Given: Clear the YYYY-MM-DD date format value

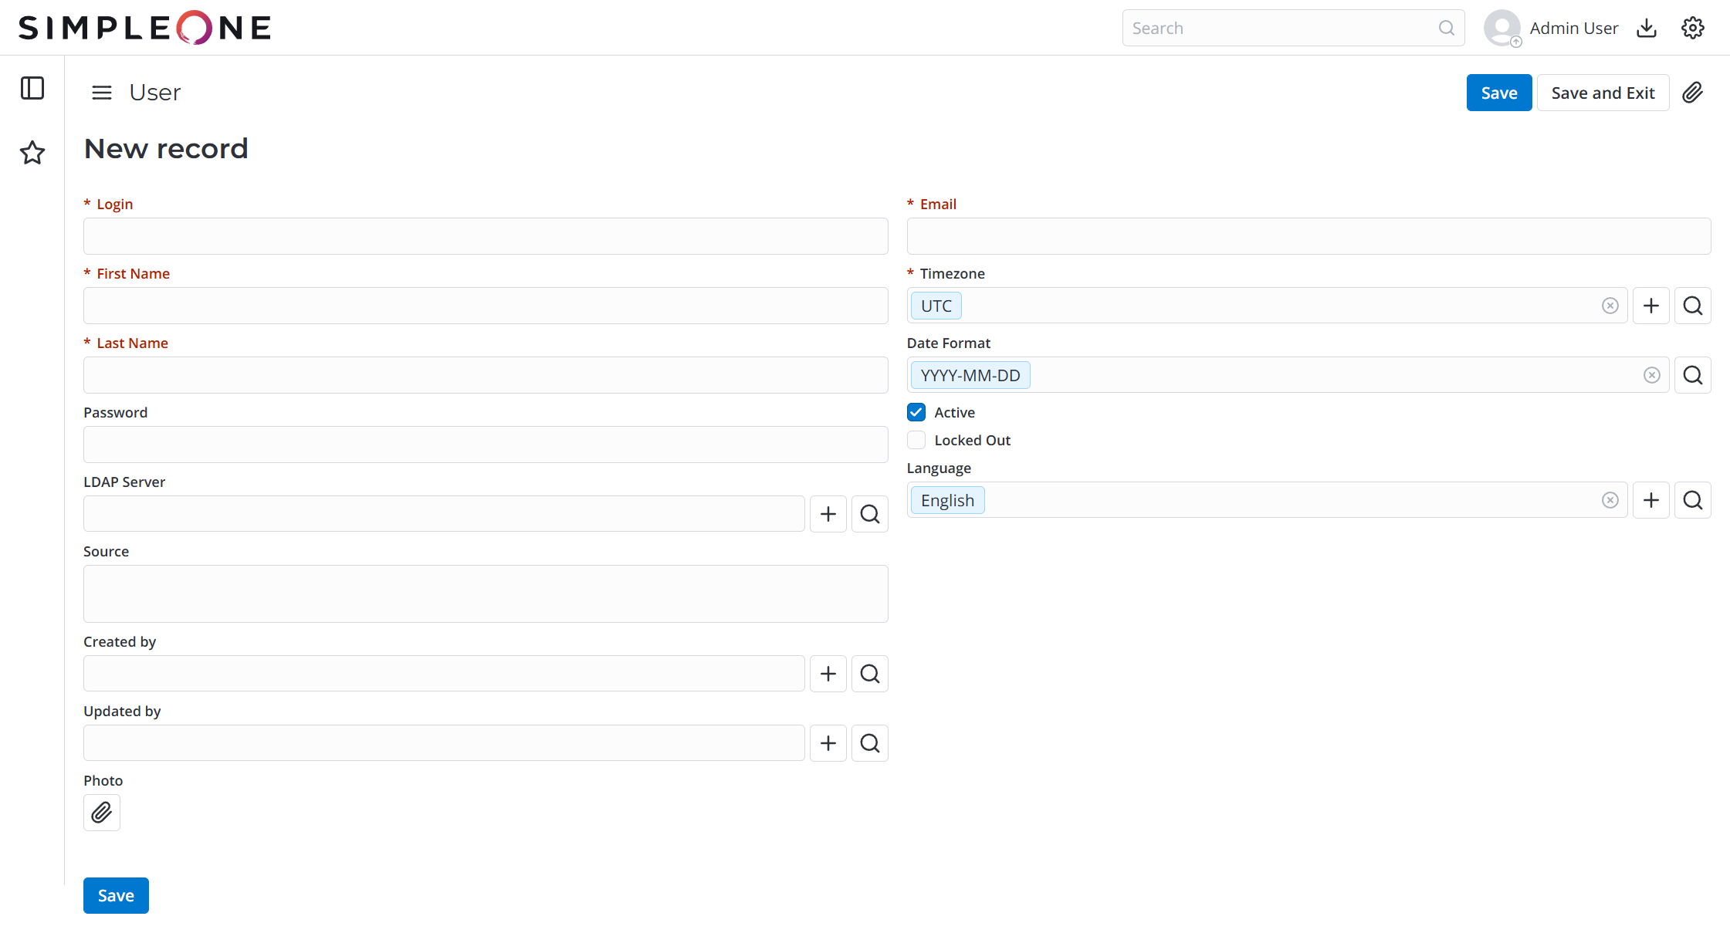Looking at the screenshot, I should (1651, 374).
